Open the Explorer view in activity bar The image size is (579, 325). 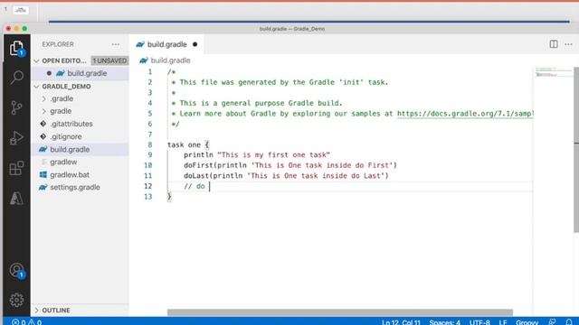[16, 48]
